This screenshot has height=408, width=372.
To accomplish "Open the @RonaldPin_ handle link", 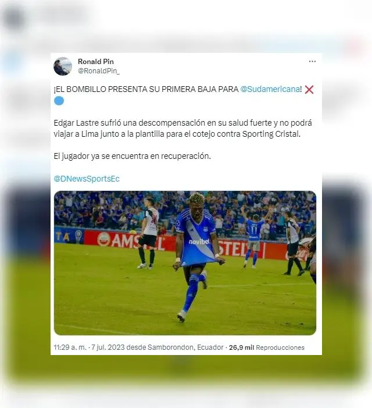I will pyautogui.click(x=99, y=71).
